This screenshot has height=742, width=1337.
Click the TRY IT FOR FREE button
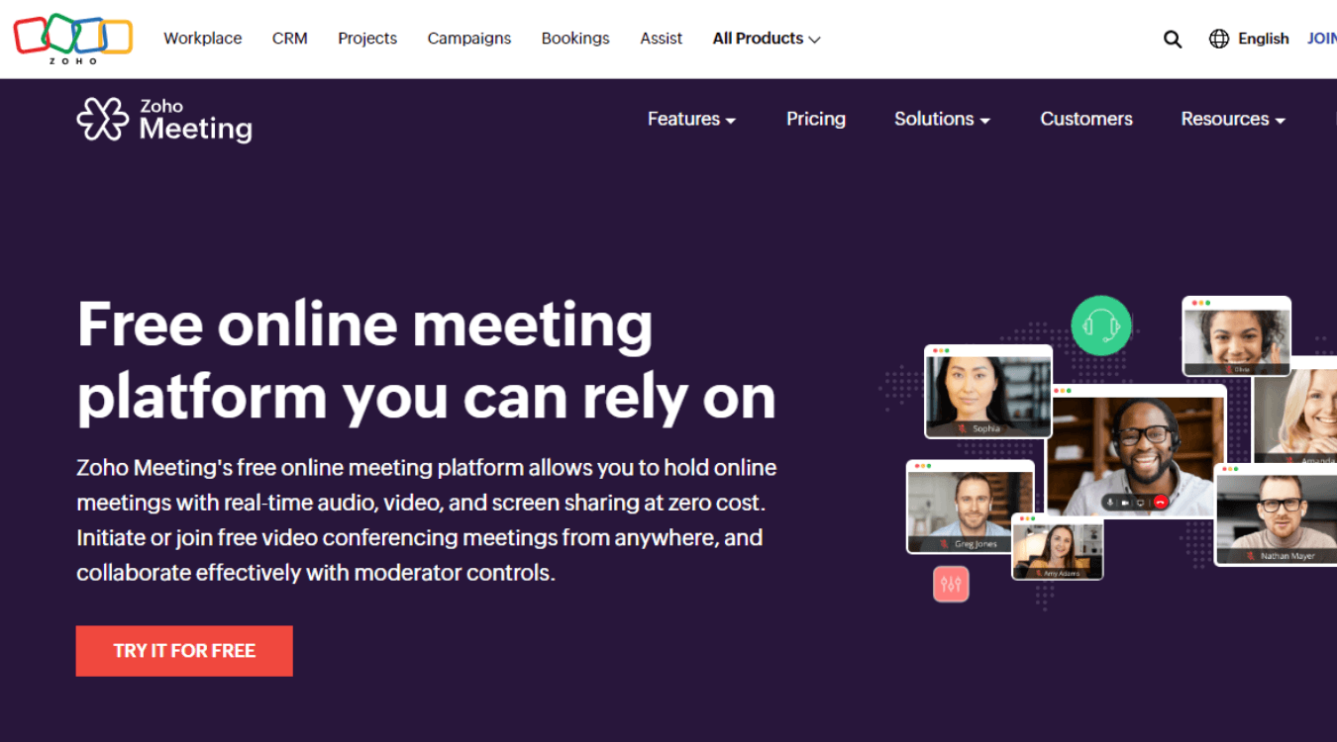184,651
